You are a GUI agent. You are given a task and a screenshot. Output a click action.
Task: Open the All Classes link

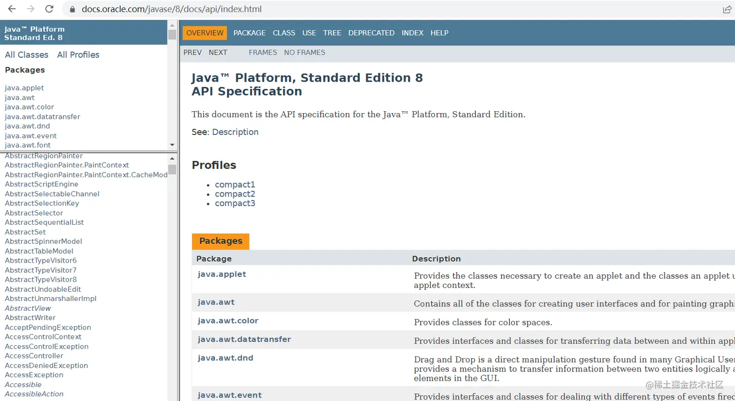point(27,55)
